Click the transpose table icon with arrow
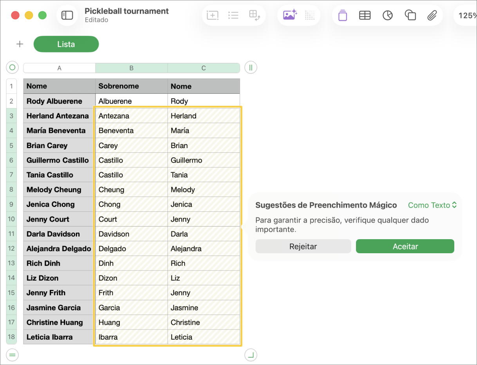Image resolution: width=477 pixels, height=365 pixels. point(255,15)
